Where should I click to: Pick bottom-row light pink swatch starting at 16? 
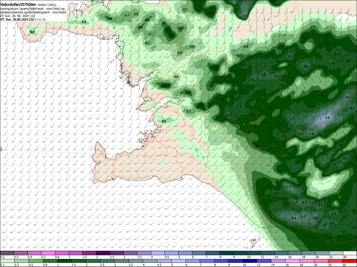click(x=293, y=261)
